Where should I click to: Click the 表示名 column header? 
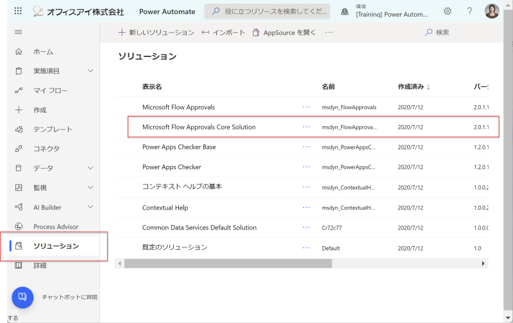pyautogui.click(x=152, y=87)
